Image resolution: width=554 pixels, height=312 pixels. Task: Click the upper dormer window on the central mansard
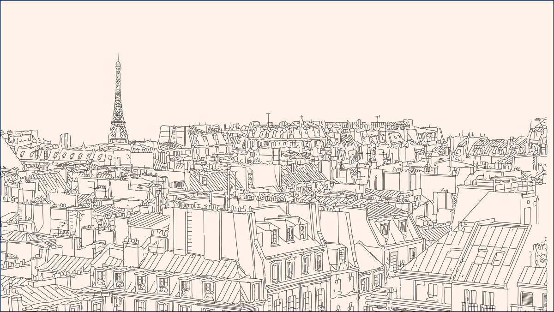pyautogui.click(x=289, y=234)
